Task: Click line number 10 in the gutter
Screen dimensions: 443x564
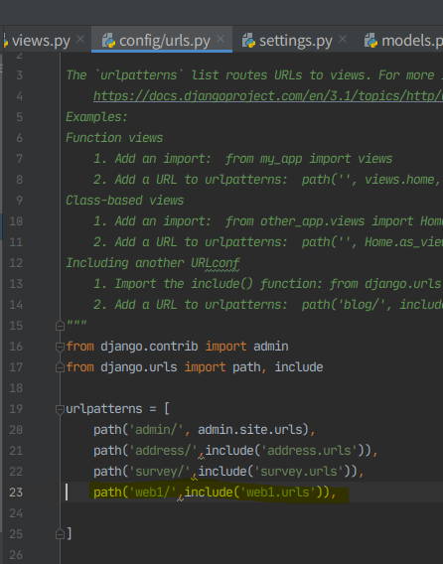Action: 16,220
